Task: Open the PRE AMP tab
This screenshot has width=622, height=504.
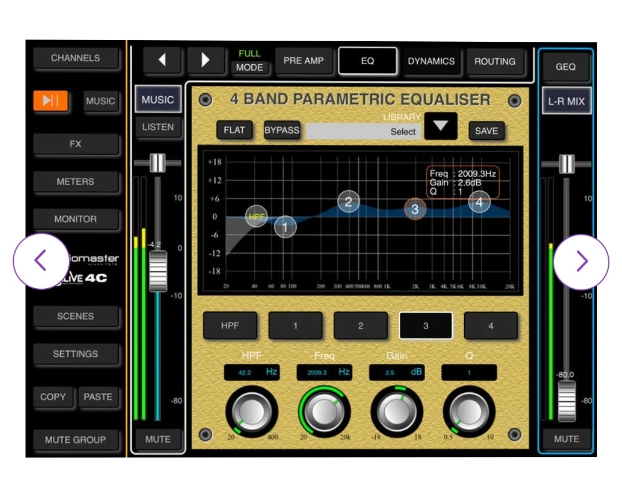Action: click(304, 61)
